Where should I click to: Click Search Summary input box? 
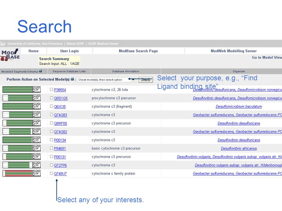click(59, 61)
